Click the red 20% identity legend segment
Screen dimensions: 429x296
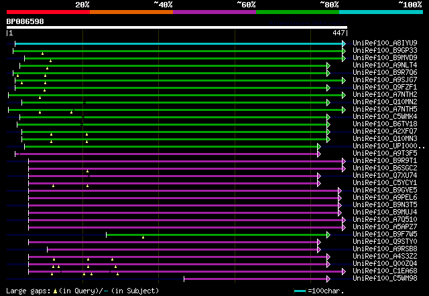point(48,12)
